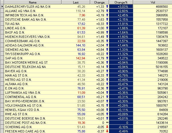Image resolution: width=172 pixels, height=133 pixels.
Task: Click the Last price 42,33 for MAN AG
Action: (81, 75)
